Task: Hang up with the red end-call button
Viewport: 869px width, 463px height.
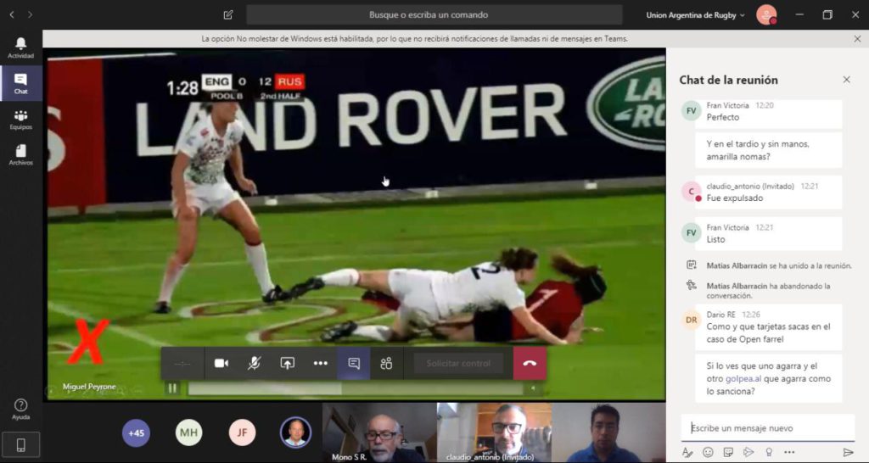Action: [530, 363]
